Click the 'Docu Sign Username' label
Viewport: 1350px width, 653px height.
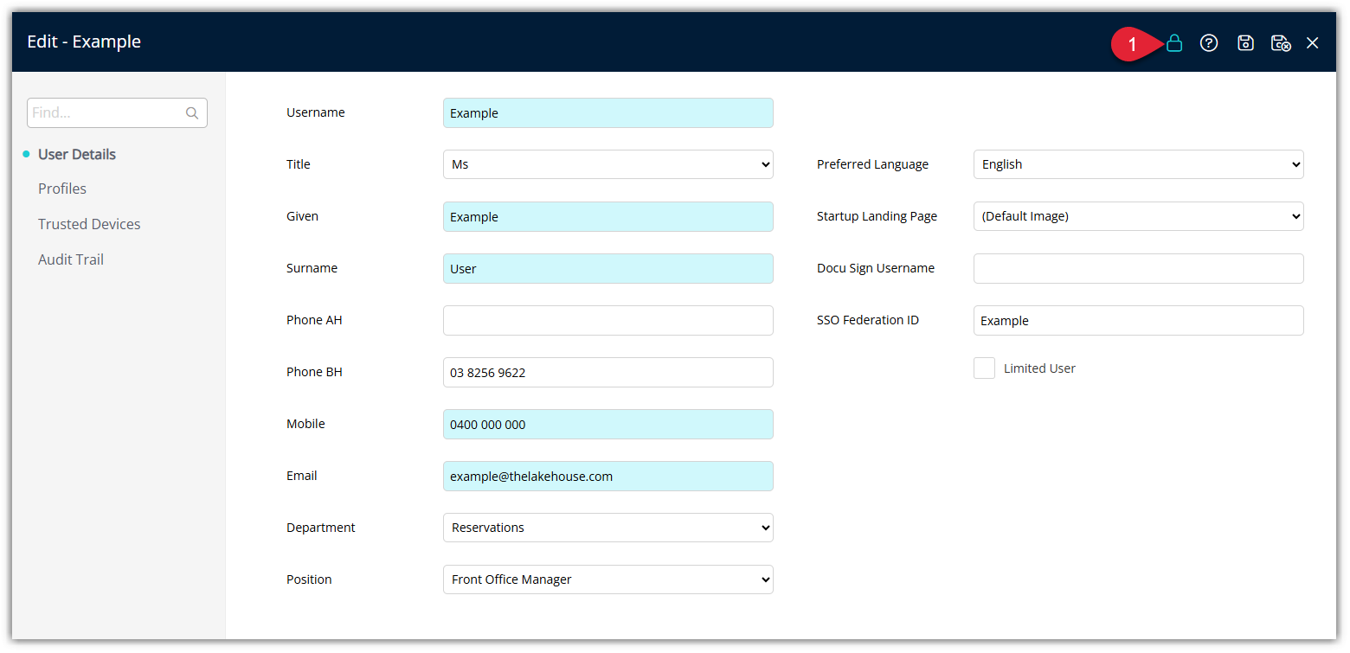(x=876, y=268)
